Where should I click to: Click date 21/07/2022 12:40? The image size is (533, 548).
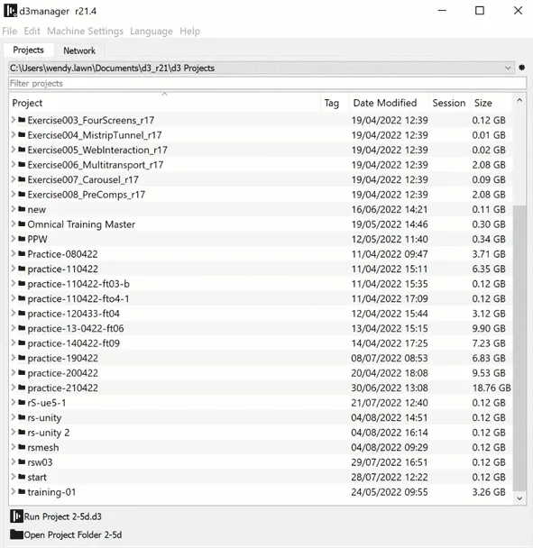(x=390, y=403)
